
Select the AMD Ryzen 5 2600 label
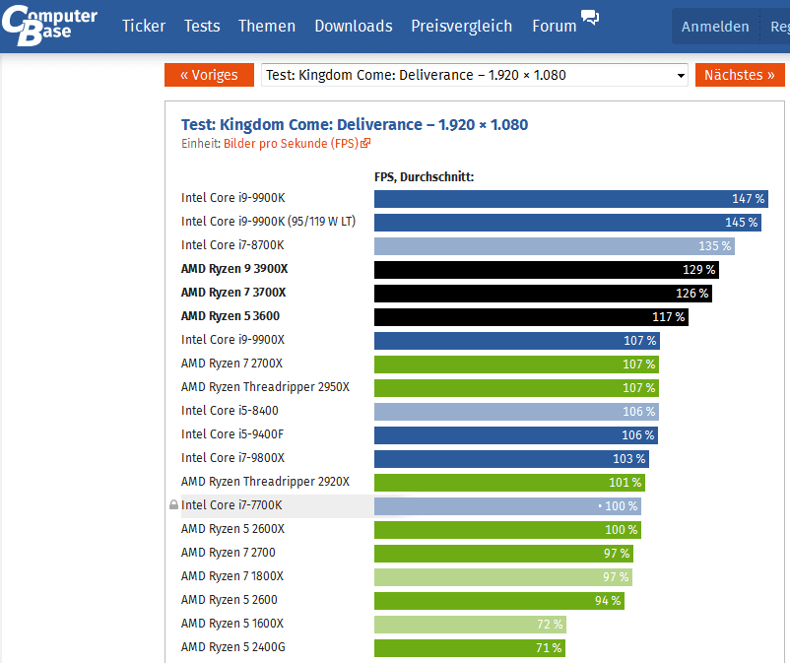click(230, 600)
